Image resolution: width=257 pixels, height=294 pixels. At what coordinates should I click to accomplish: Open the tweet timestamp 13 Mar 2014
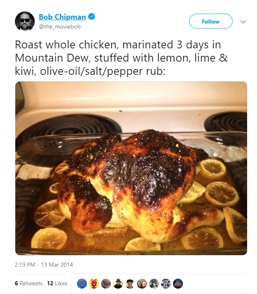(44, 265)
